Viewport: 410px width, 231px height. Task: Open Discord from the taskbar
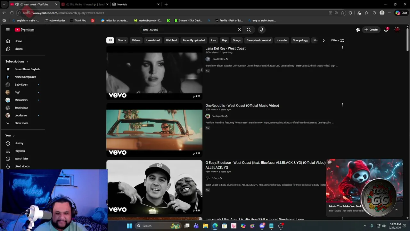point(262,226)
